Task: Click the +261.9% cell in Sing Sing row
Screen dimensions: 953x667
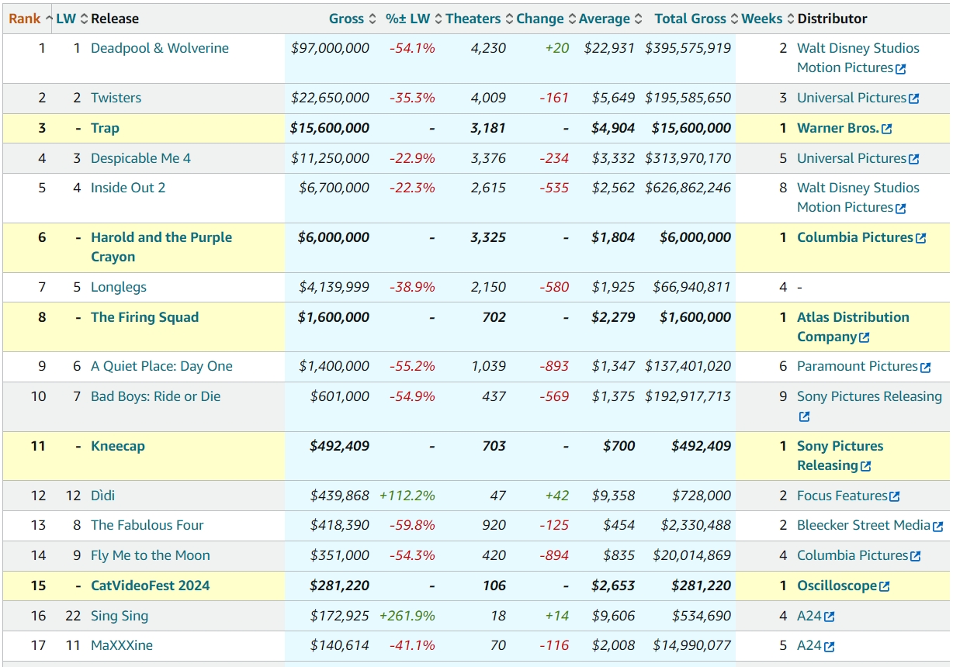Action: [x=407, y=616]
